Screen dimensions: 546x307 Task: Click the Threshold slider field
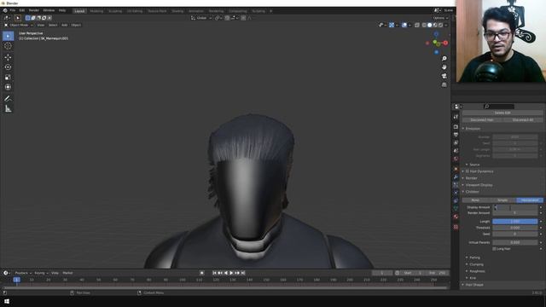pyautogui.click(x=515, y=228)
